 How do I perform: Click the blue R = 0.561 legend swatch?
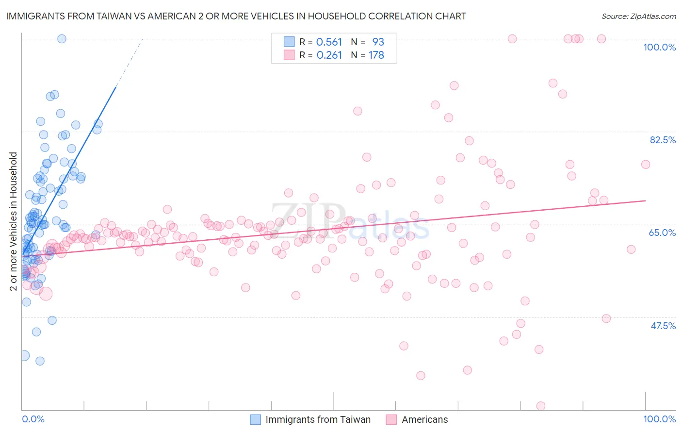click(x=289, y=42)
